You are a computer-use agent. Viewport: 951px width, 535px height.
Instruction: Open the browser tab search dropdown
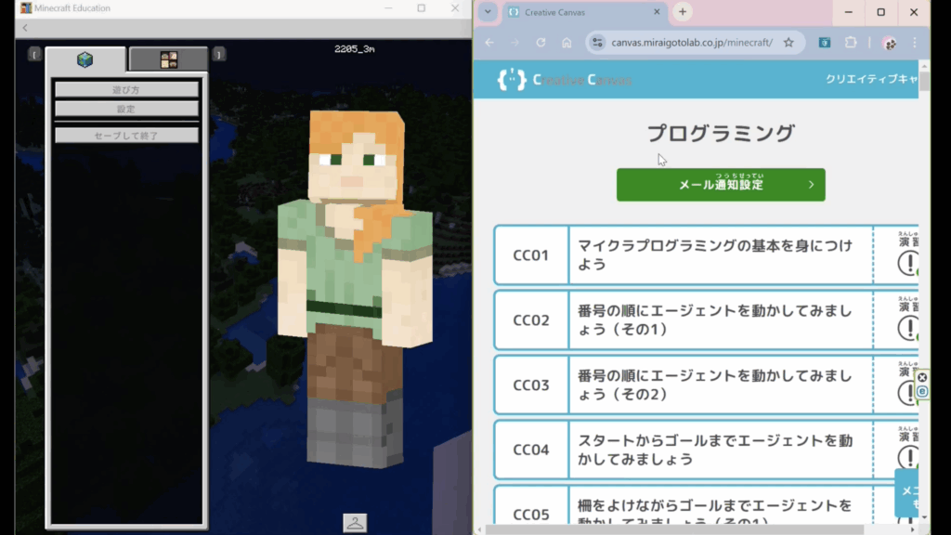488,12
